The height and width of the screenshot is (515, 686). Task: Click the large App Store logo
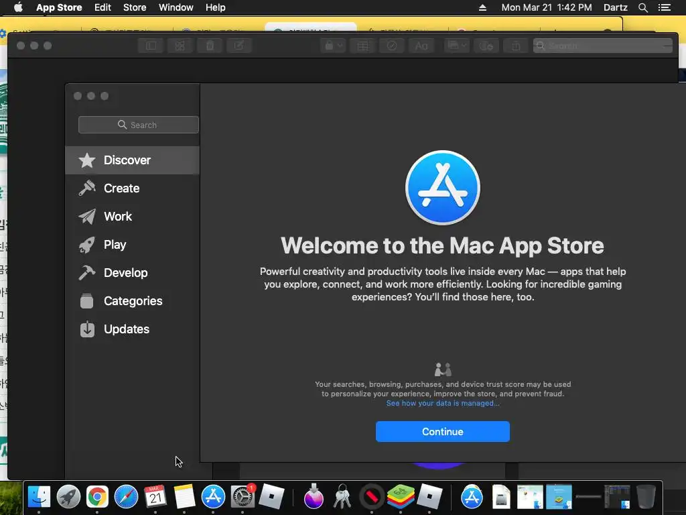pyautogui.click(x=442, y=188)
